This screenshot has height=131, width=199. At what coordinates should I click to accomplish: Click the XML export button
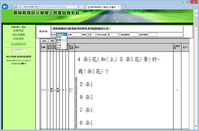tap(44, 41)
